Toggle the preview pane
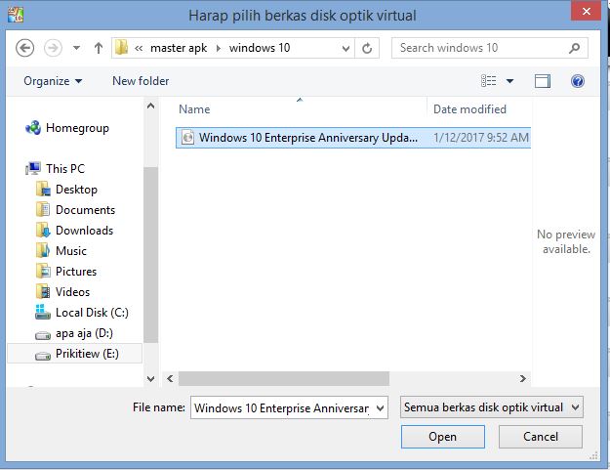 (x=543, y=81)
